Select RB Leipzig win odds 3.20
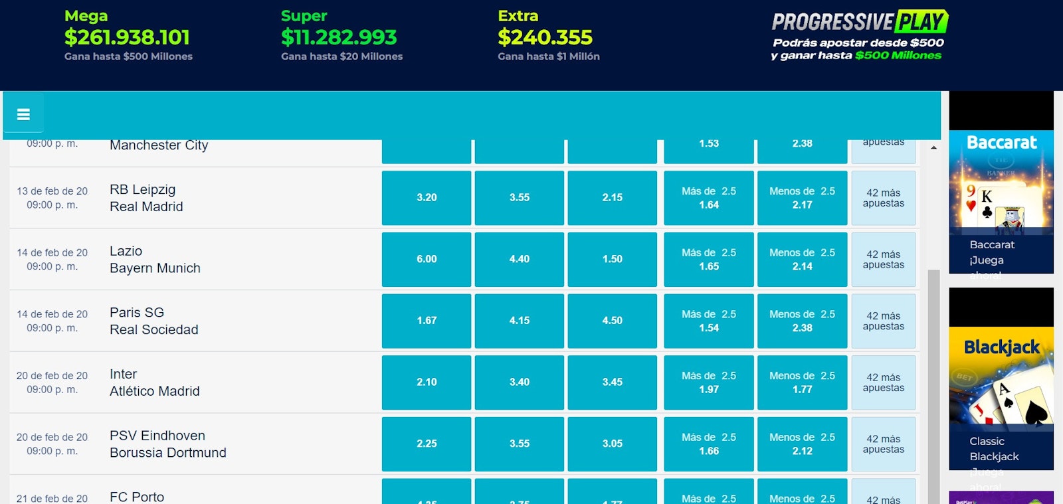Screen dimensions: 1063x504 coord(427,198)
